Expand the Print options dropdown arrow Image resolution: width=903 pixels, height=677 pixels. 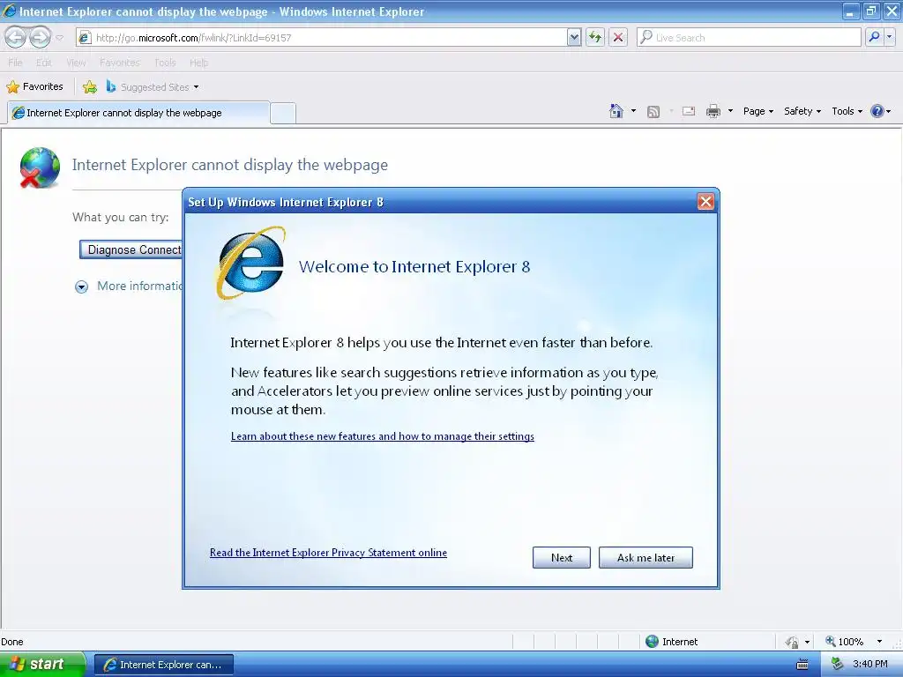click(x=730, y=111)
